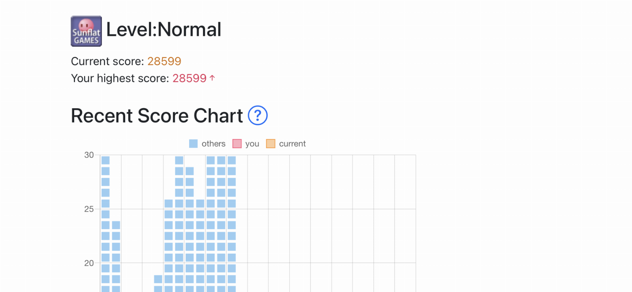Click the y-axis label 30
The width and height of the screenshot is (632, 292).
pos(89,155)
